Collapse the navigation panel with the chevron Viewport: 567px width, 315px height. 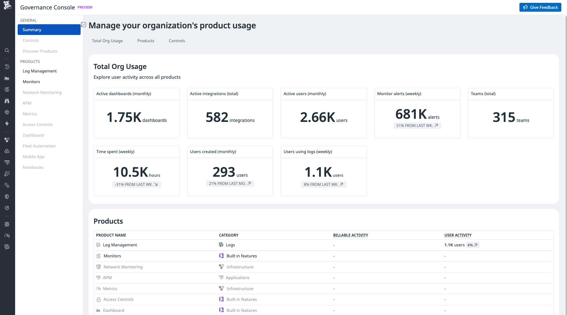pos(83,24)
